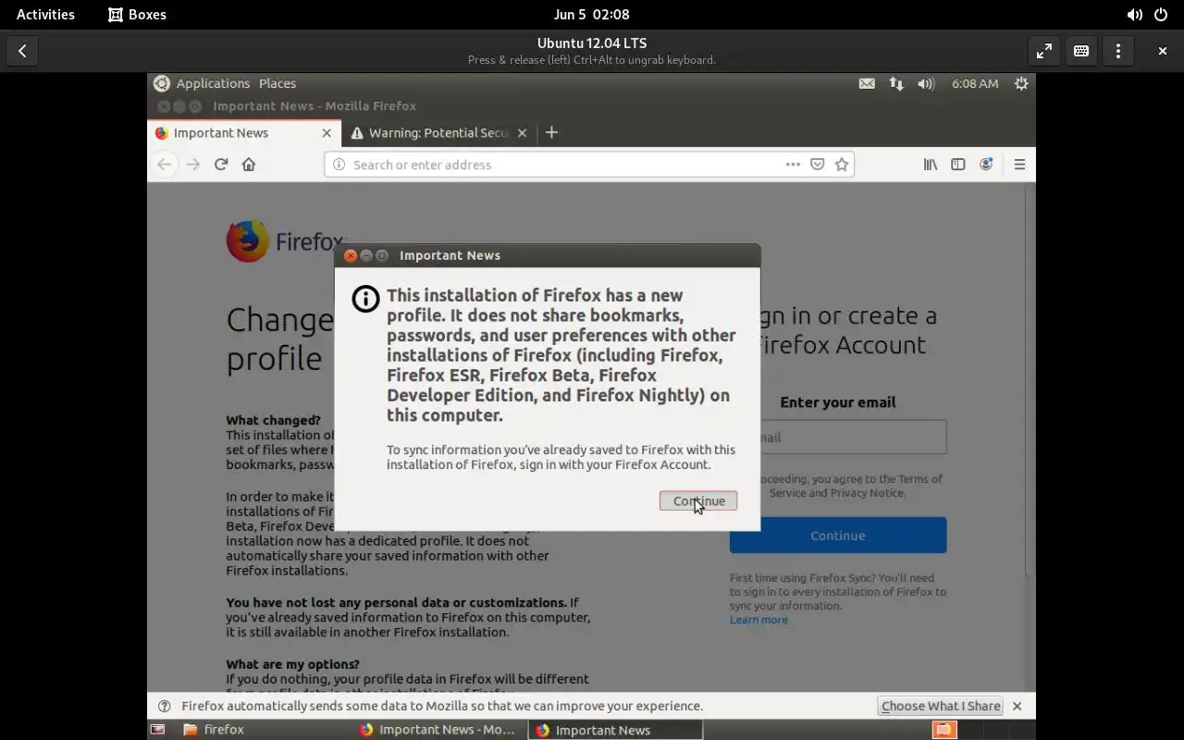1184x740 pixels.
Task: Open the Learn more link
Action: 758,620
